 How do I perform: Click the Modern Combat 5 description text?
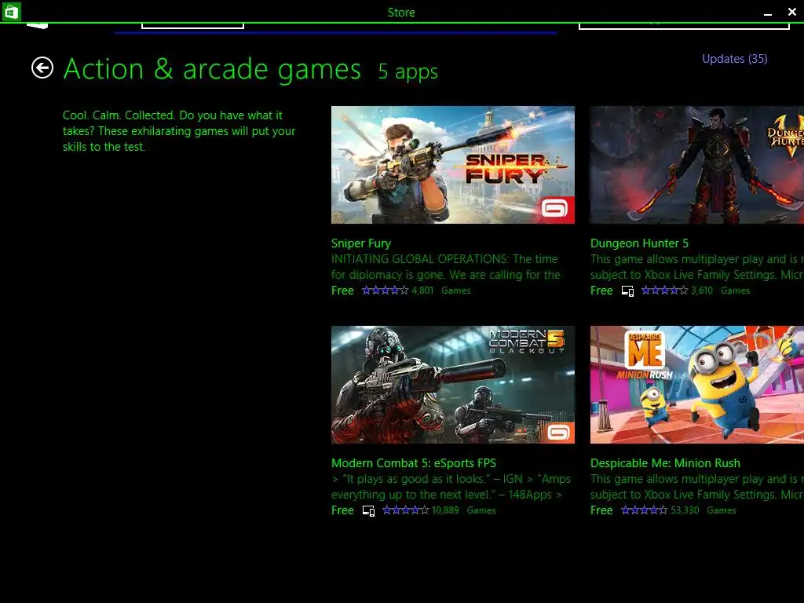[451, 487]
